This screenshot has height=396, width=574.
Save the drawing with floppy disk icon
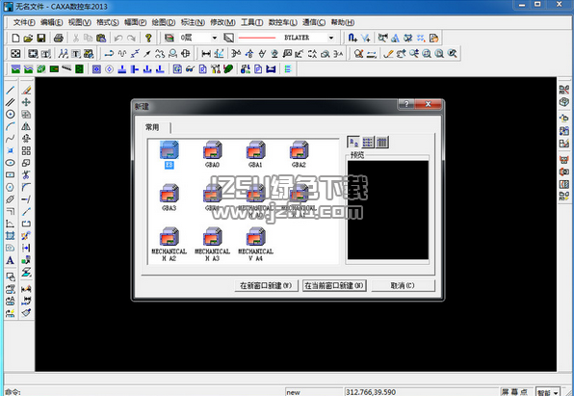41,38
